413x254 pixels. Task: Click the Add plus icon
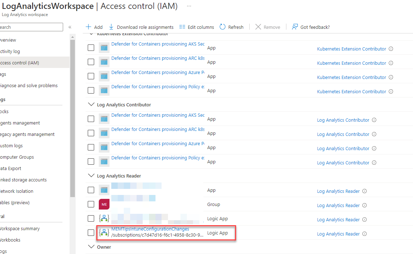[88, 27]
